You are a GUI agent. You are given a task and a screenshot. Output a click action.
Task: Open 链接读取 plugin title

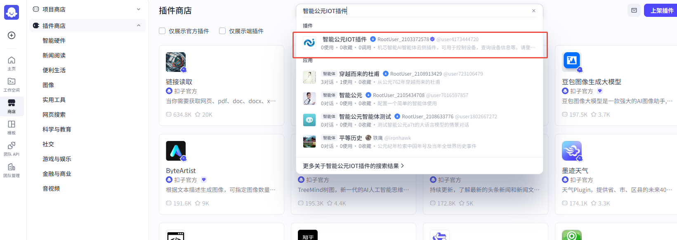coord(179,82)
